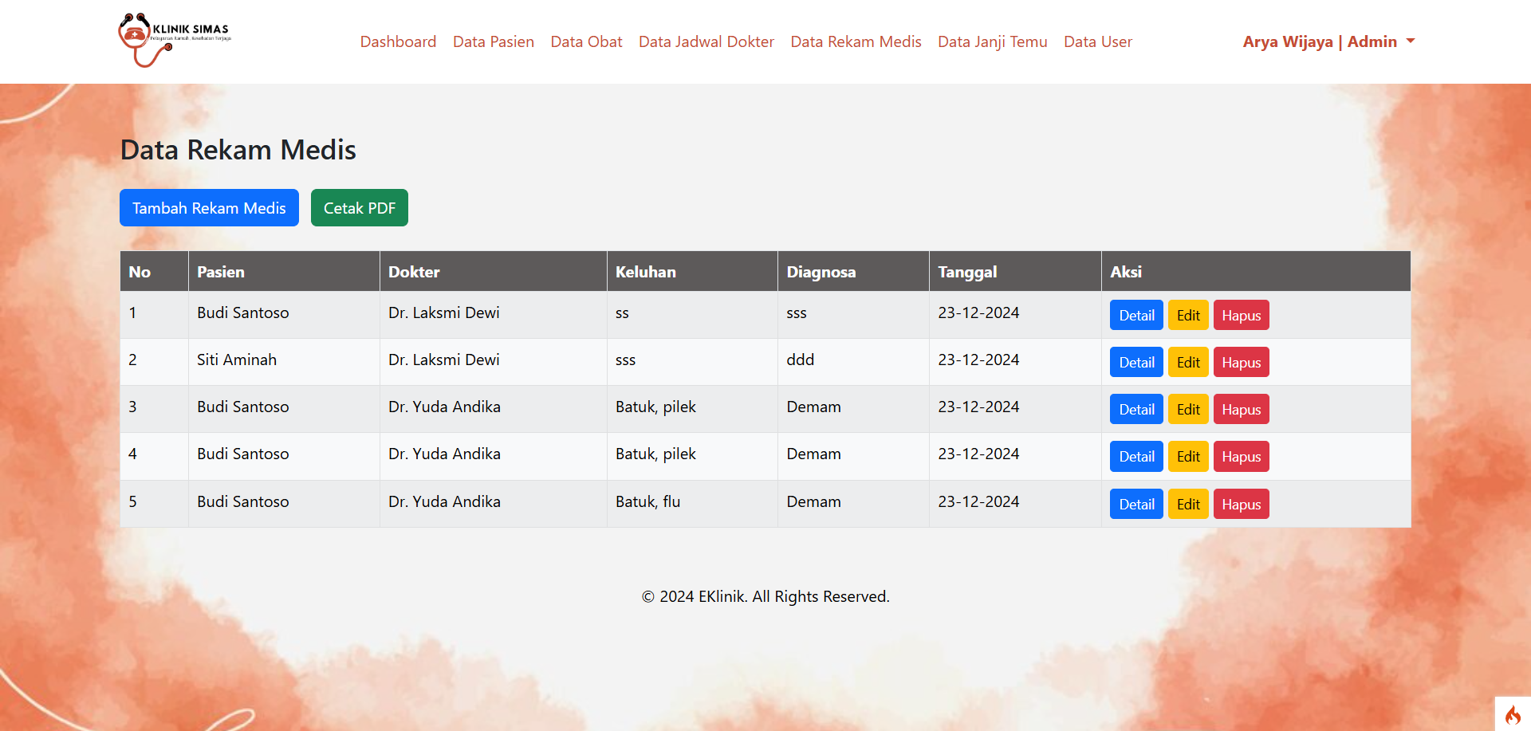The width and height of the screenshot is (1531, 731).
Task: Click Budi Santoso in row 1
Action: coord(243,312)
